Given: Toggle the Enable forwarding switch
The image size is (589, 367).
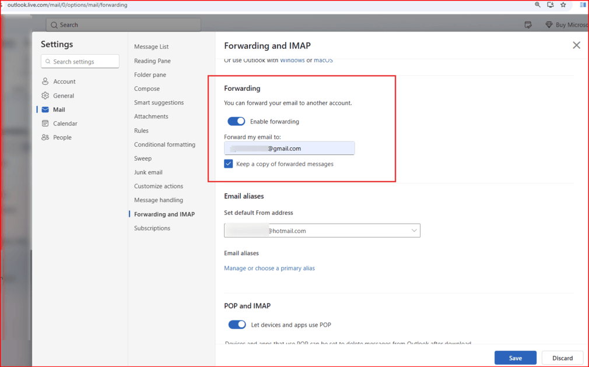Looking at the screenshot, I should [x=236, y=121].
